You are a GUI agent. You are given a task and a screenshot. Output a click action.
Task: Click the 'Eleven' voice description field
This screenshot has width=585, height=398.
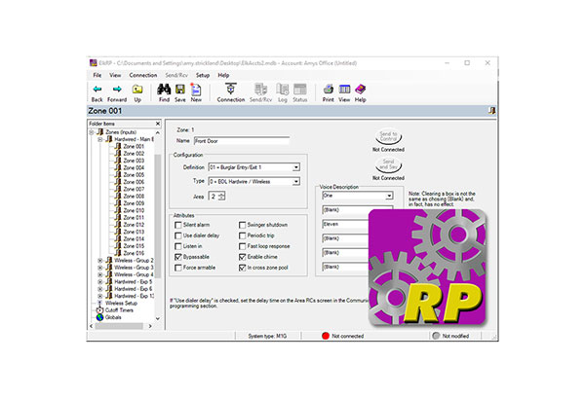tap(345, 224)
